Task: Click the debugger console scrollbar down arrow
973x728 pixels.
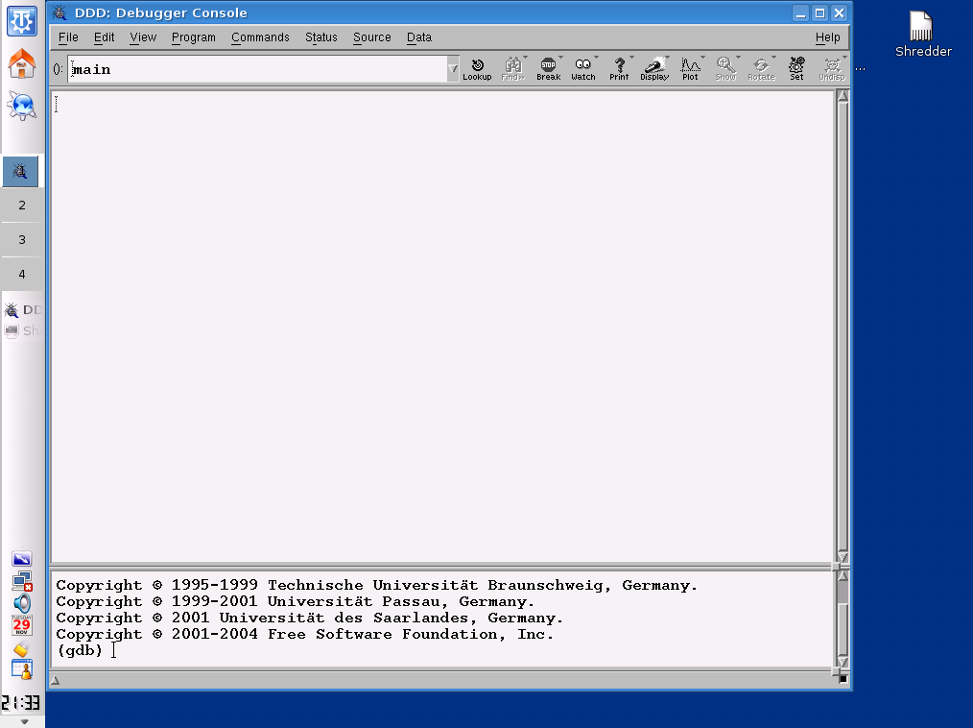Action: pos(842,661)
